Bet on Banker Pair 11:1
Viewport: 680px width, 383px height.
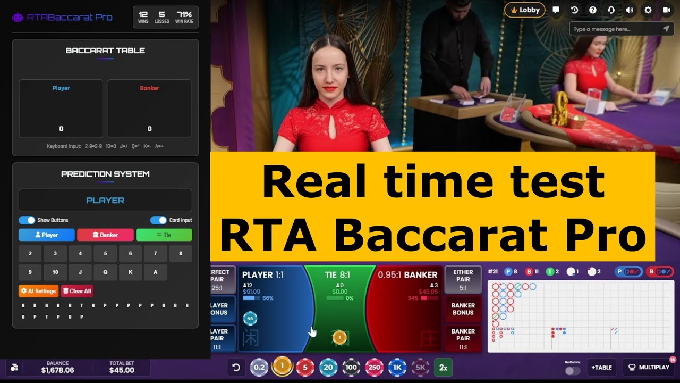(x=463, y=338)
